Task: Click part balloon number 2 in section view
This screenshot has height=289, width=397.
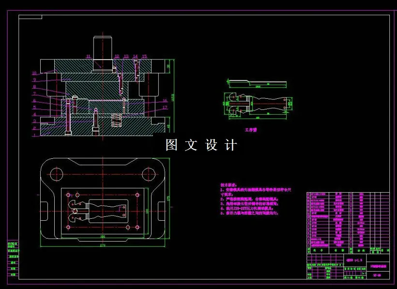Action: point(34,128)
